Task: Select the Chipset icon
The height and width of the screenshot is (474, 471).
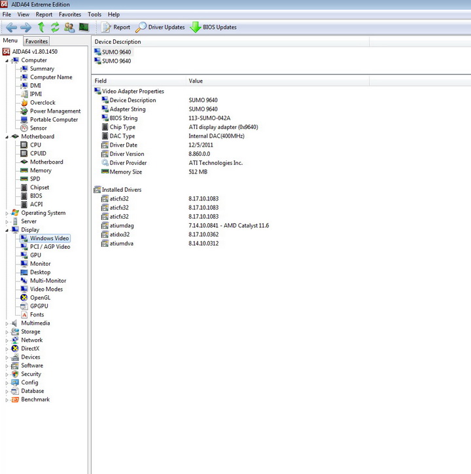Action: pyautogui.click(x=24, y=187)
